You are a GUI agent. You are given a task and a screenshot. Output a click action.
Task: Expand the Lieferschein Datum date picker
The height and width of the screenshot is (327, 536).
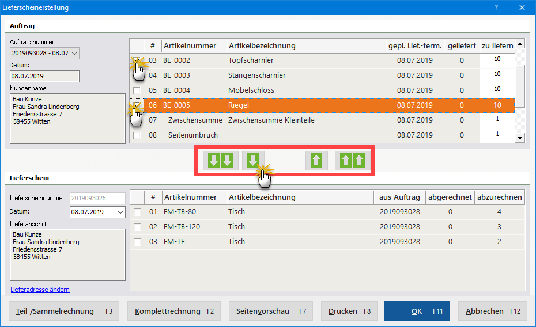(x=120, y=212)
